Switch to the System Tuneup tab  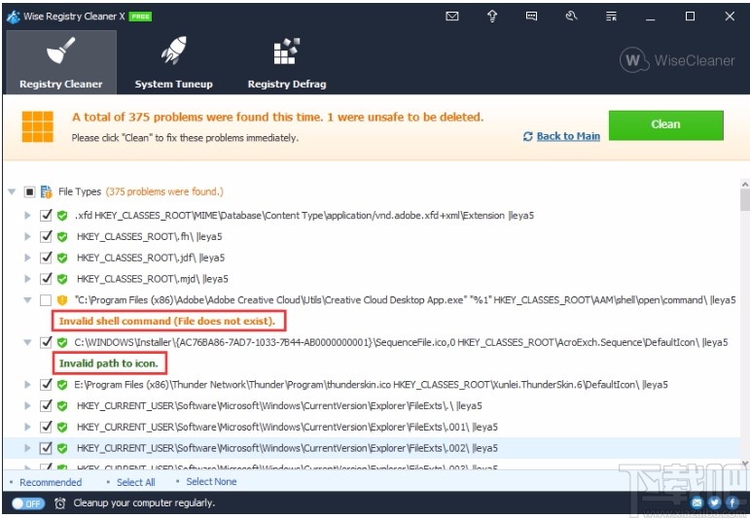click(x=173, y=62)
